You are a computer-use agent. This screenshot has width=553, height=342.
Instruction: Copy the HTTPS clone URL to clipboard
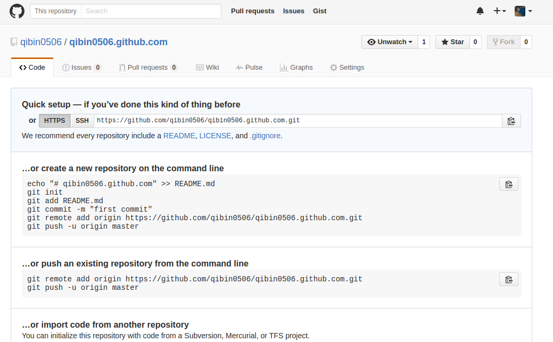[511, 121]
